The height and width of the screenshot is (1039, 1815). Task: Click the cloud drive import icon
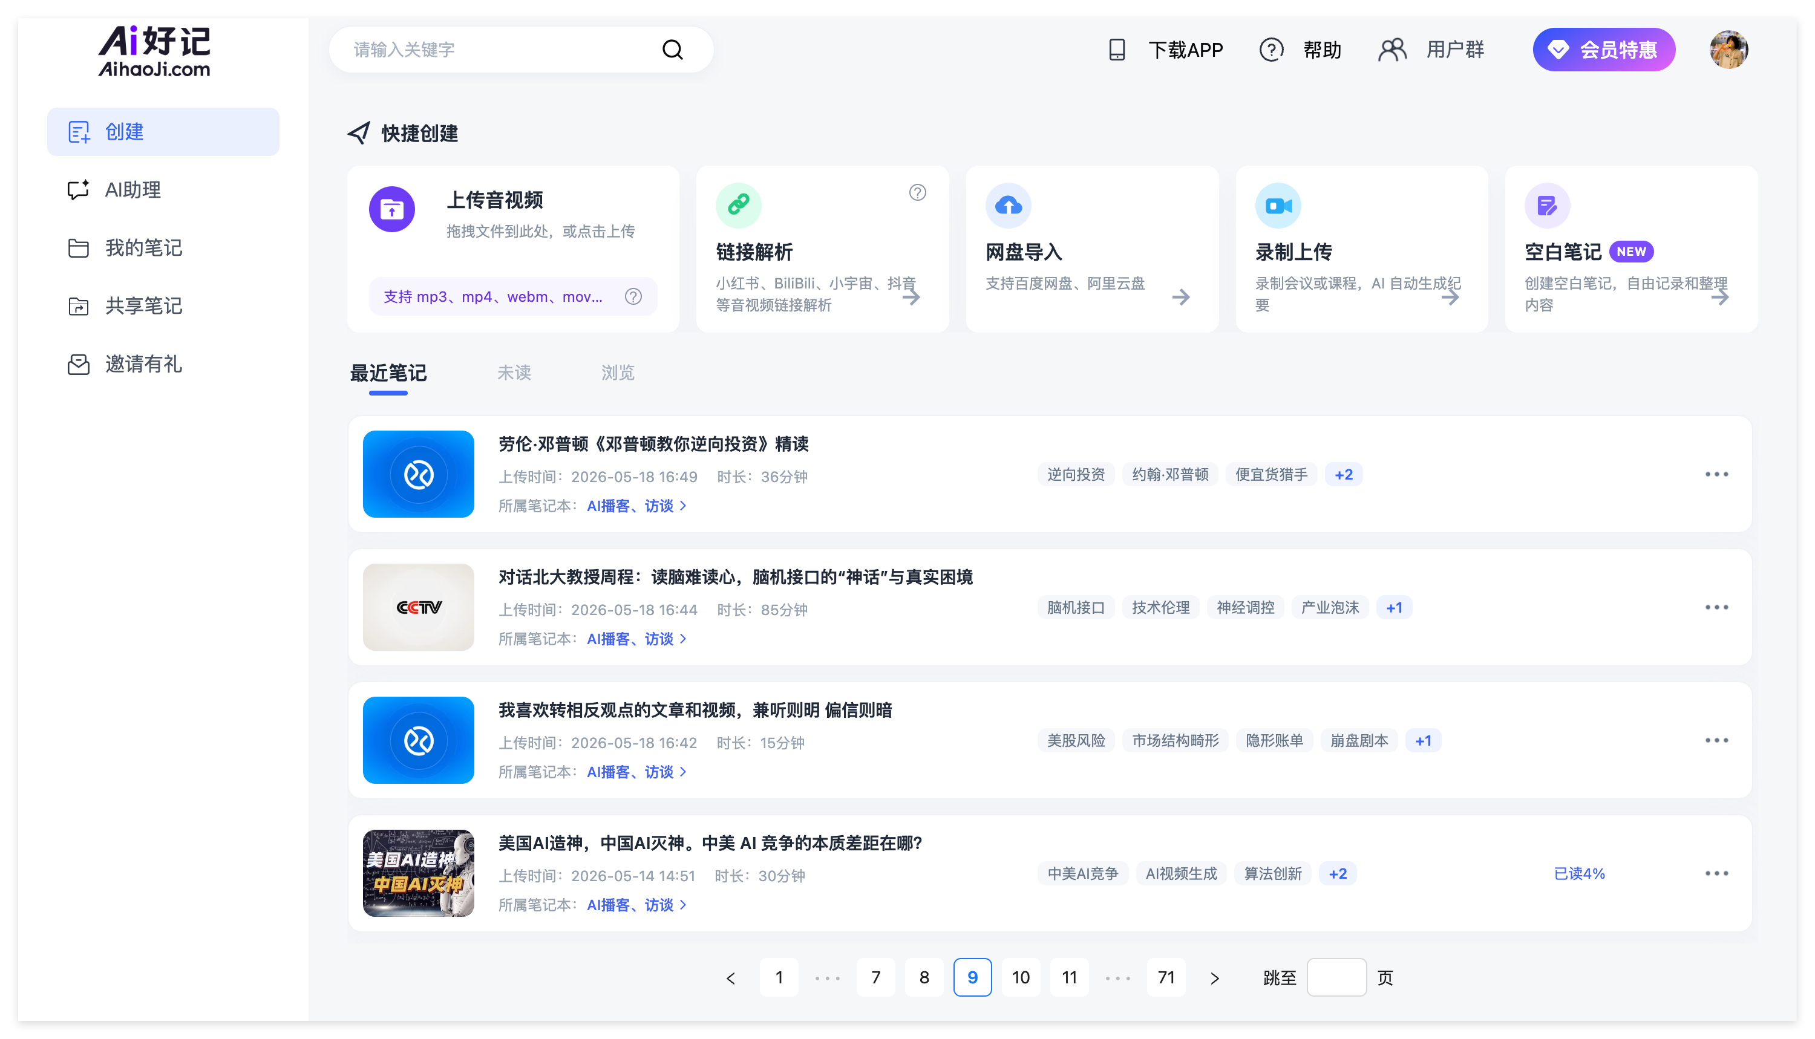pos(1008,205)
